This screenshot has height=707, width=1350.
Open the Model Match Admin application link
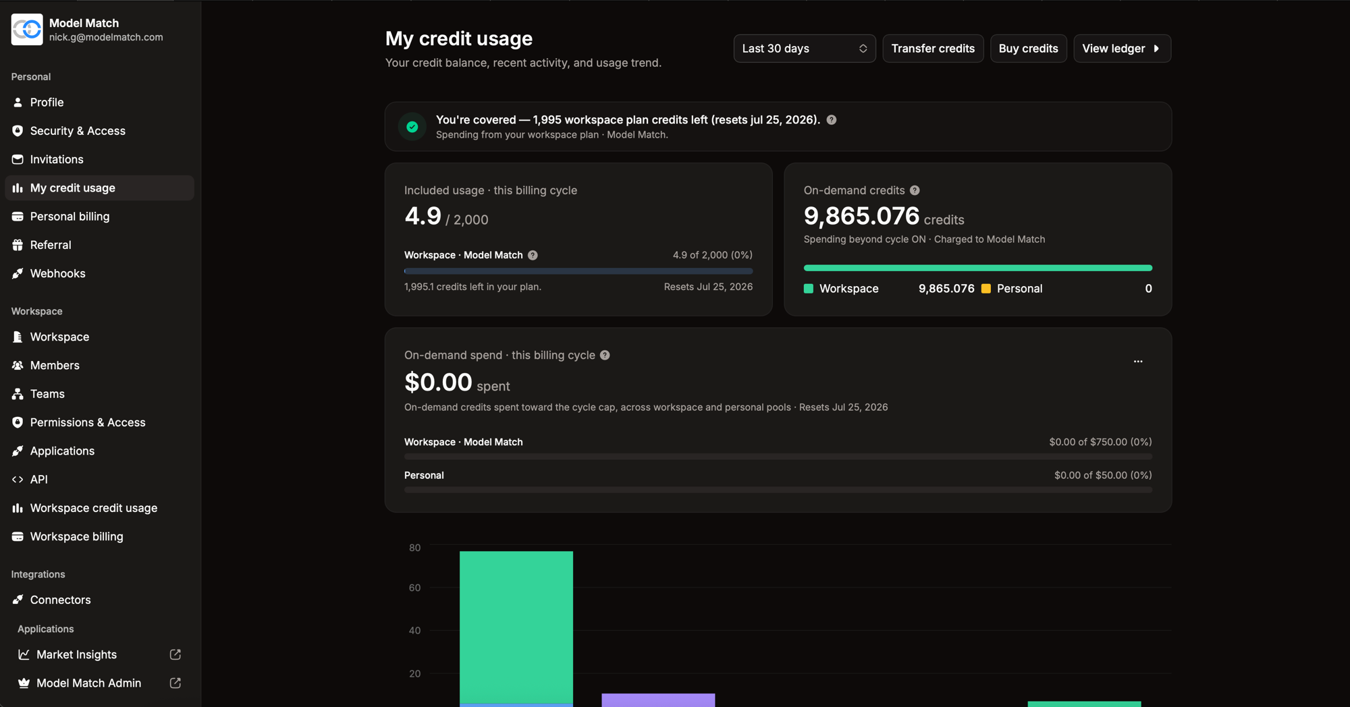[x=100, y=683]
